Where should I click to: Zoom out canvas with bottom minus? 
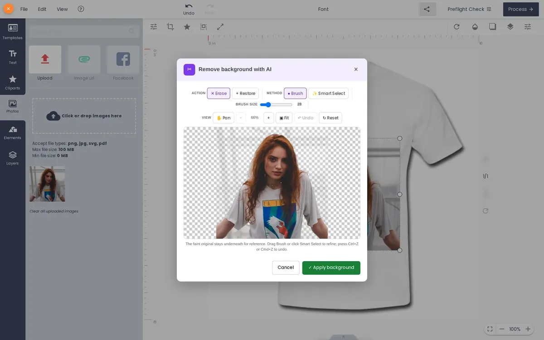tap(502, 329)
